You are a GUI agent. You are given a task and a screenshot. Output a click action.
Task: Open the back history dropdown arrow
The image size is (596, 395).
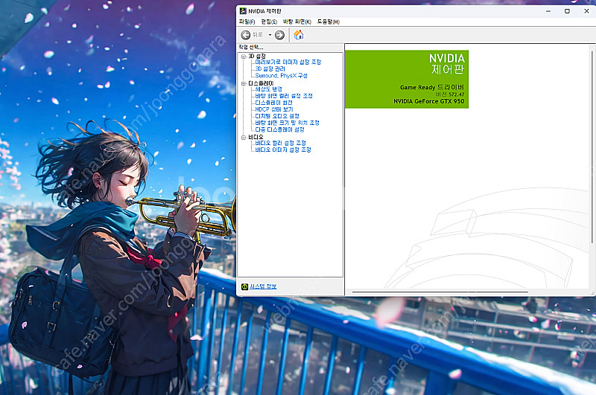(270, 35)
